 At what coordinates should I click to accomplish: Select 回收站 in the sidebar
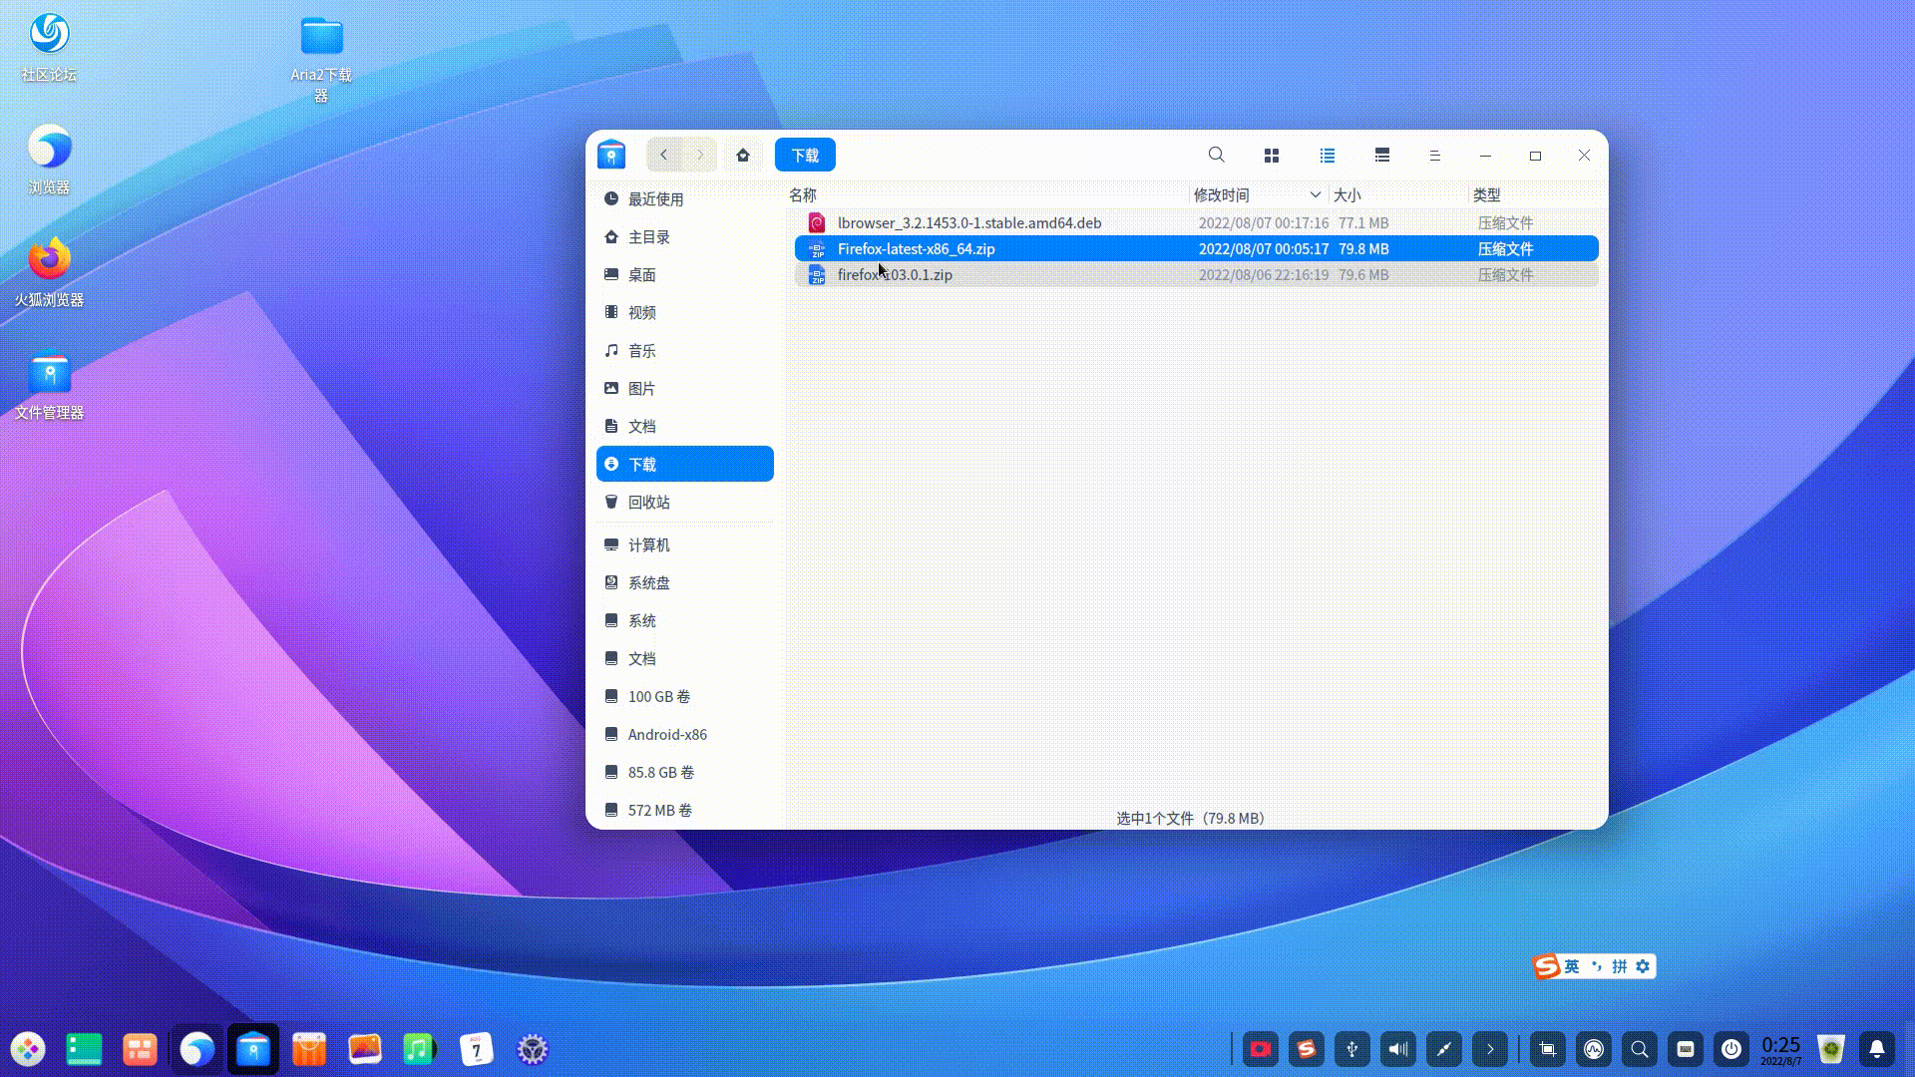pos(649,502)
